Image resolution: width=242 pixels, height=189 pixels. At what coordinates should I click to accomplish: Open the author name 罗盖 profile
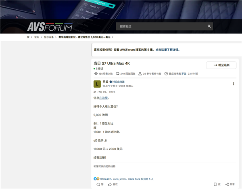pyautogui.click(x=105, y=82)
